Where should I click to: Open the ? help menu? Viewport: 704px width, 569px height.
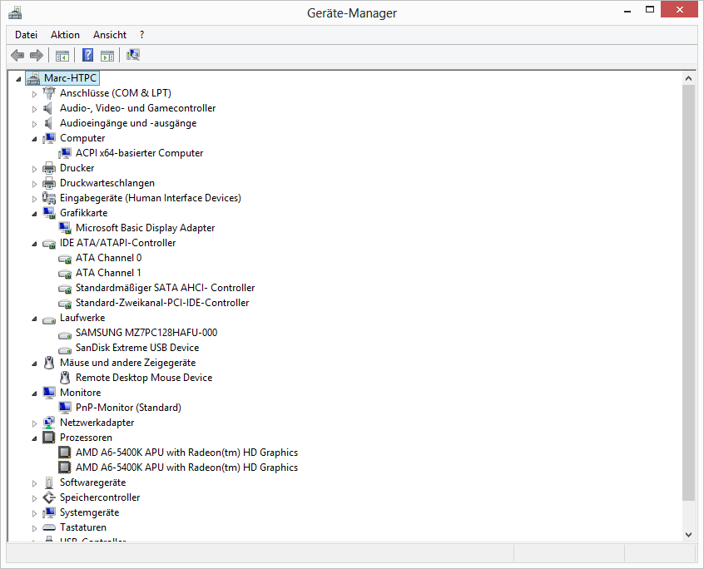[141, 35]
